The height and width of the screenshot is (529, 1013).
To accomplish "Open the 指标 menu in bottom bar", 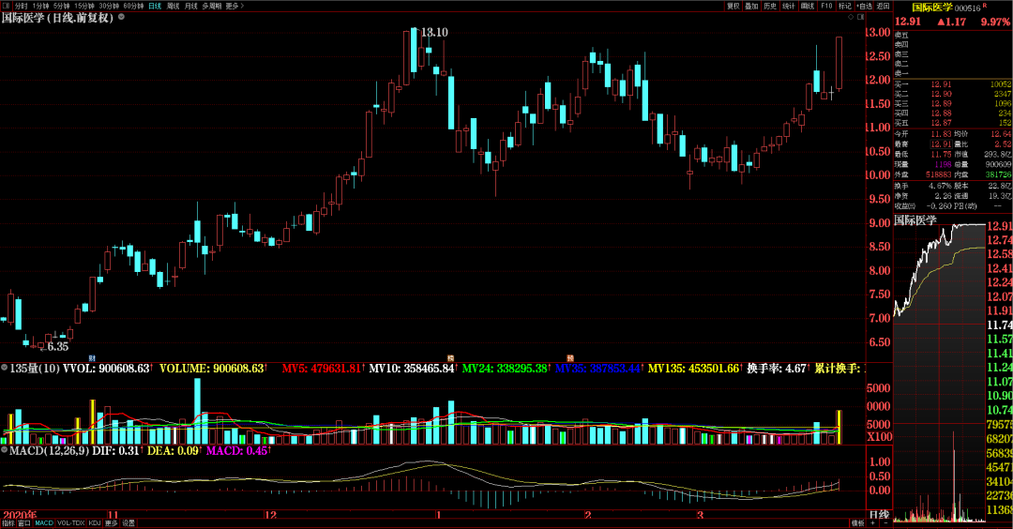I will (x=8, y=523).
